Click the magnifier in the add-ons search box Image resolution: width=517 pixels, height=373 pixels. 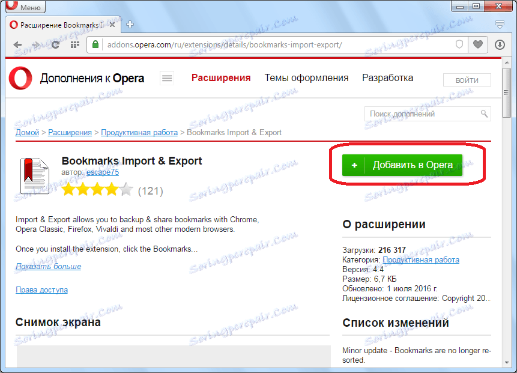(484, 113)
